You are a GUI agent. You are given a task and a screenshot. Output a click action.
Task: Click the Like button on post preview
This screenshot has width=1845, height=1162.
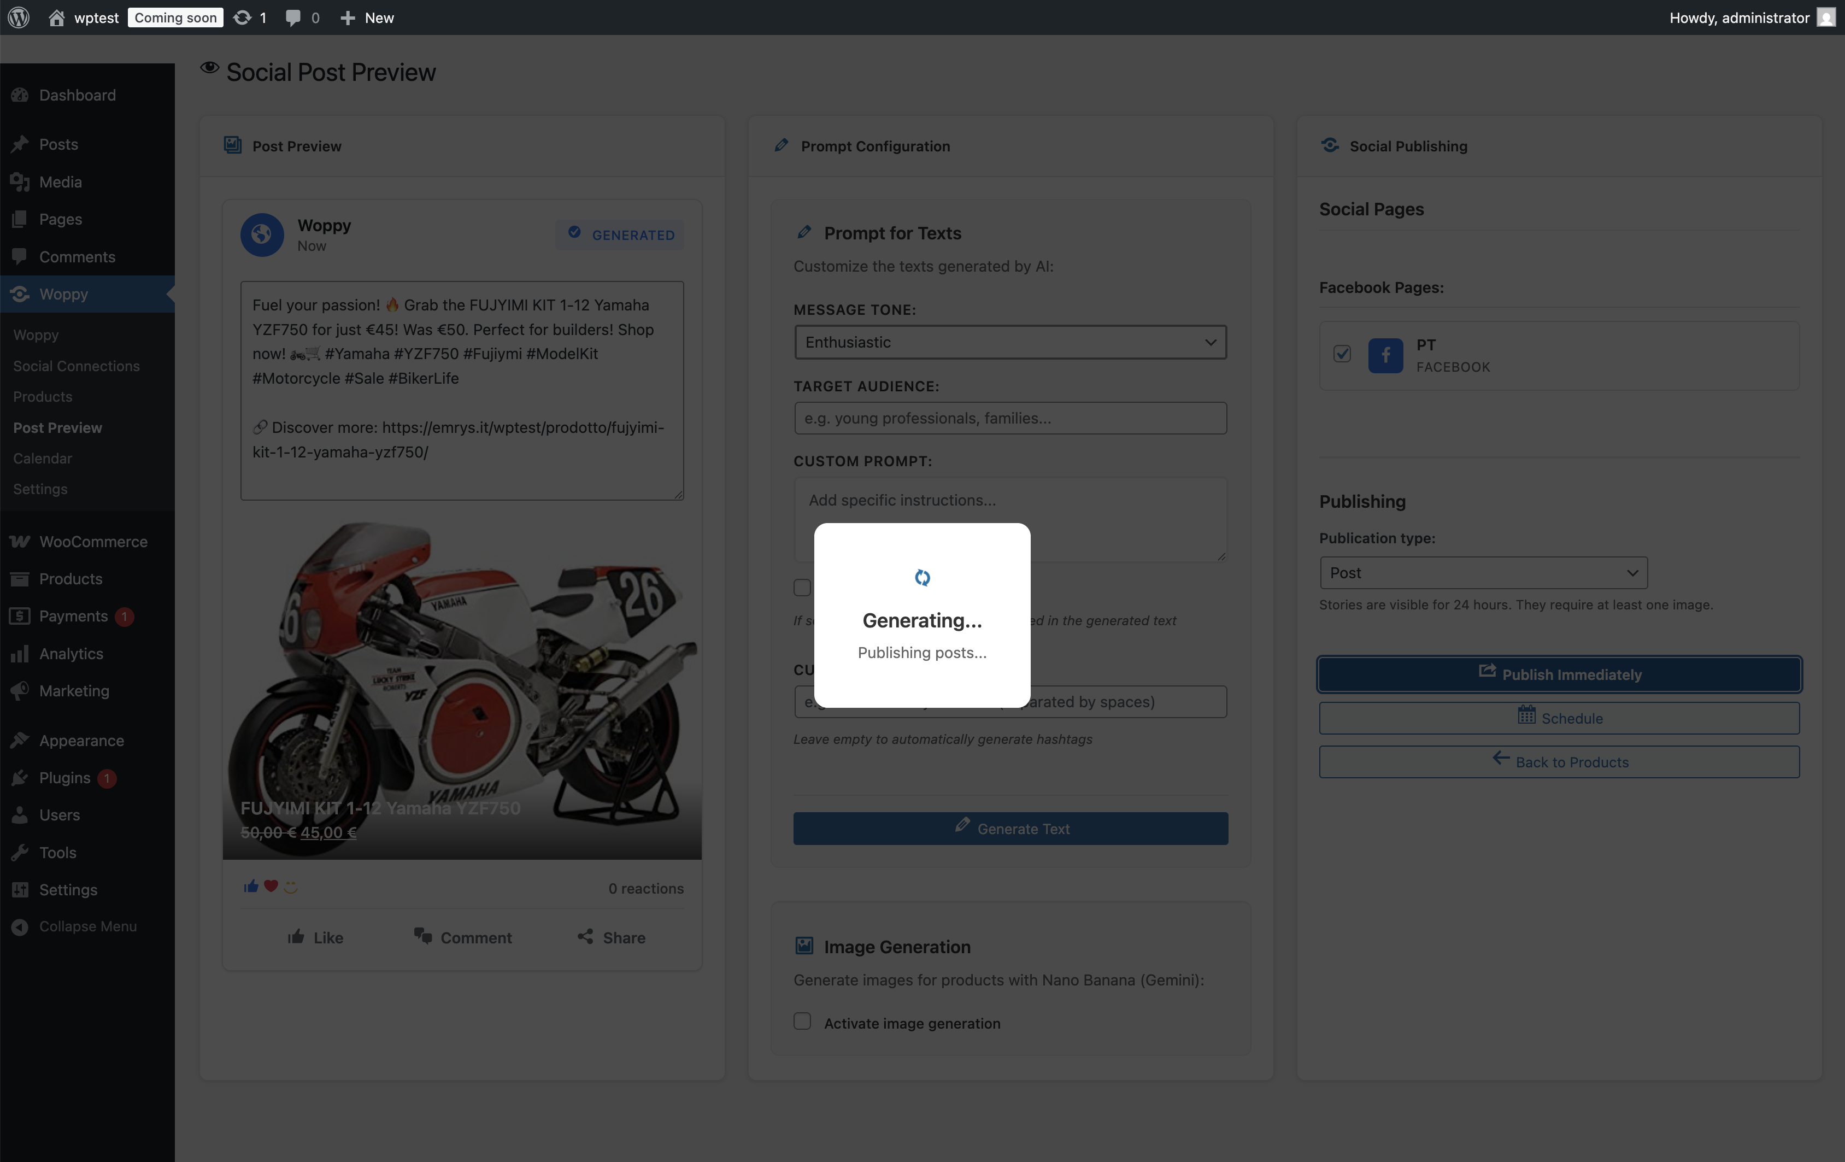point(315,937)
